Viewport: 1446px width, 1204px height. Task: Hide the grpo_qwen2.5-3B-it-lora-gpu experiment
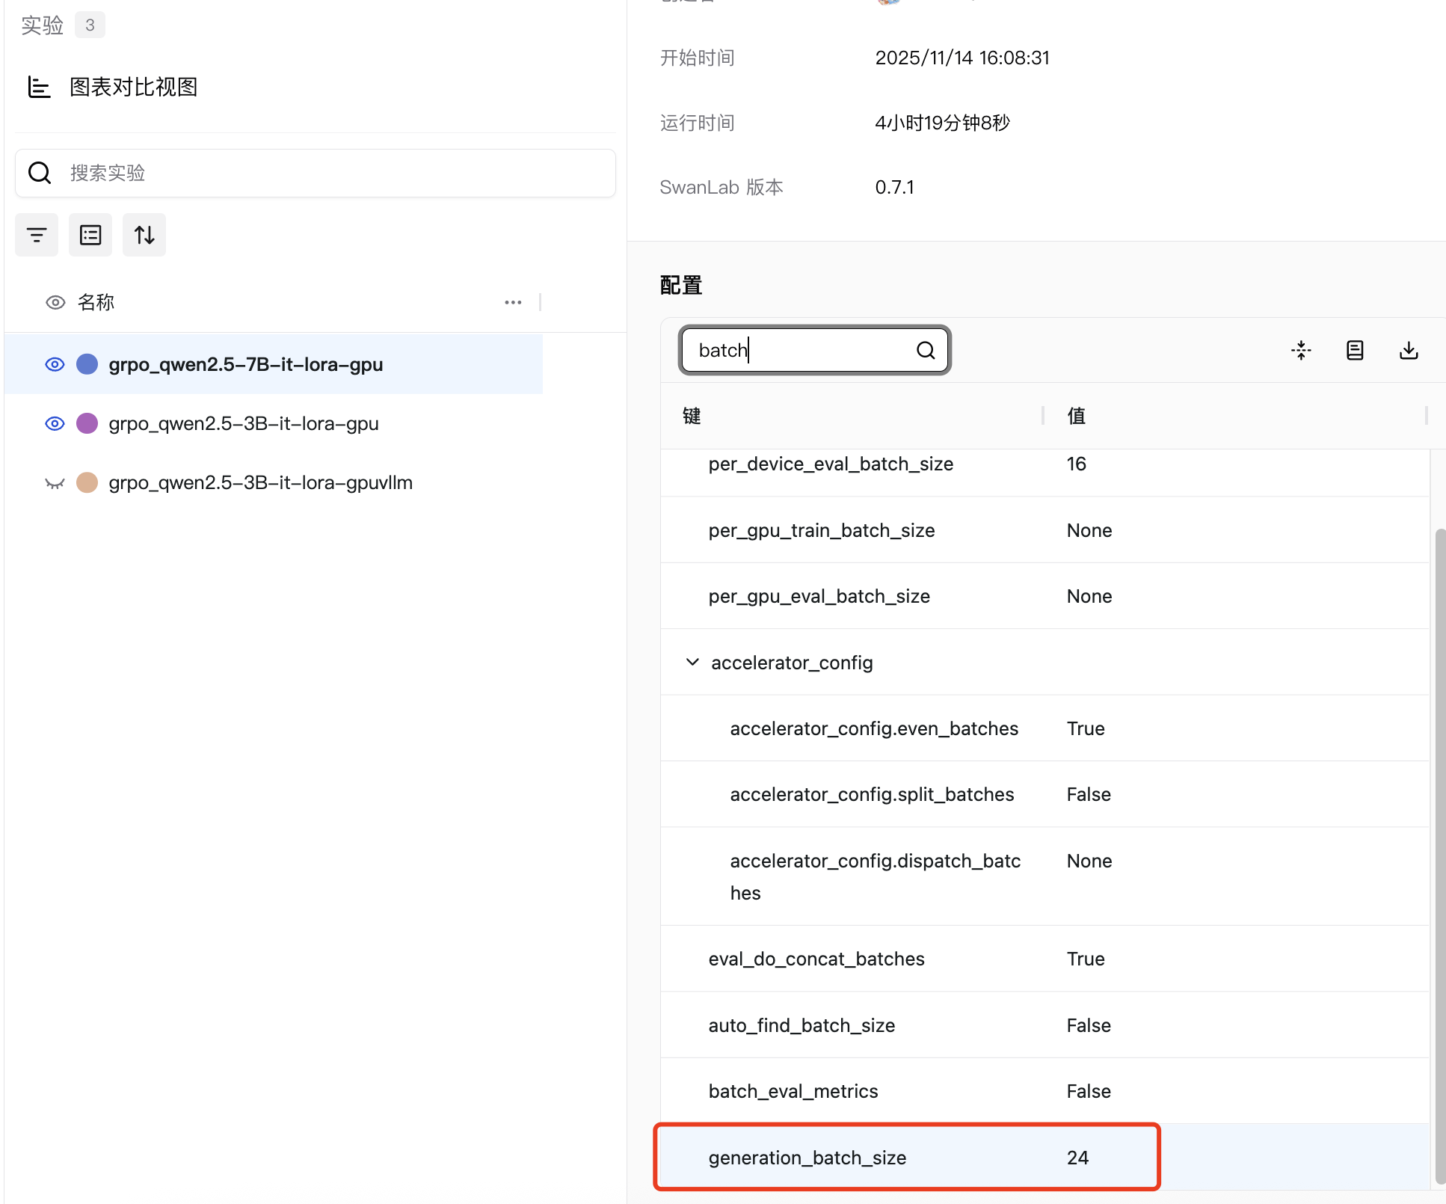pyautogui.click(x=55, y=423)
